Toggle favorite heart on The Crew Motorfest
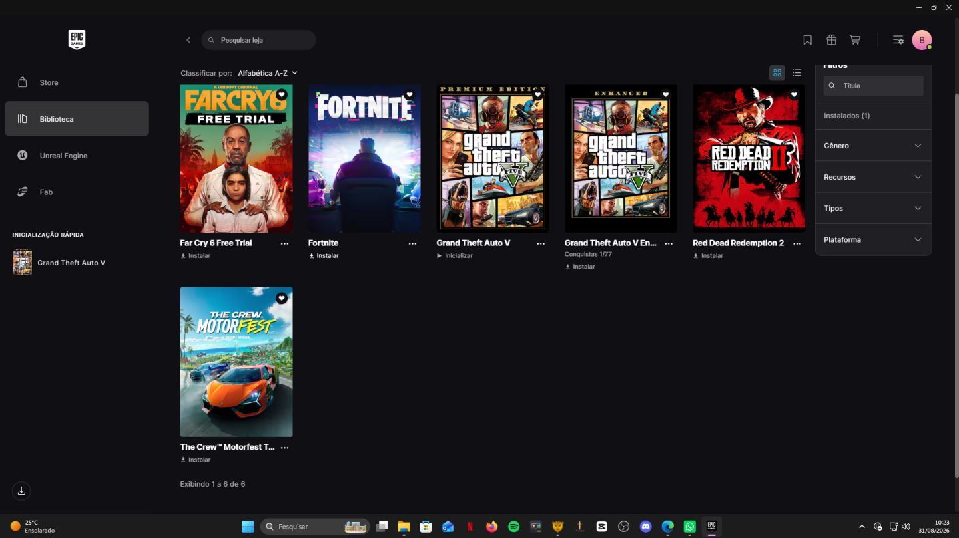 (x=282, y=299)
